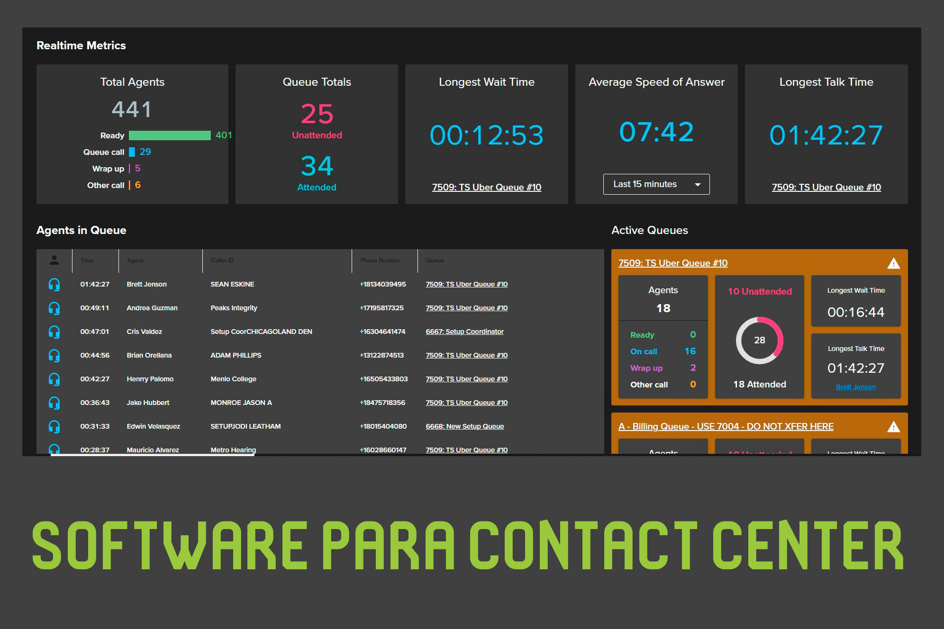This screenshot has width=944, height=629.
Task: Click the headset icon beside Andrea Guzman
Action: tap(54, 308)
